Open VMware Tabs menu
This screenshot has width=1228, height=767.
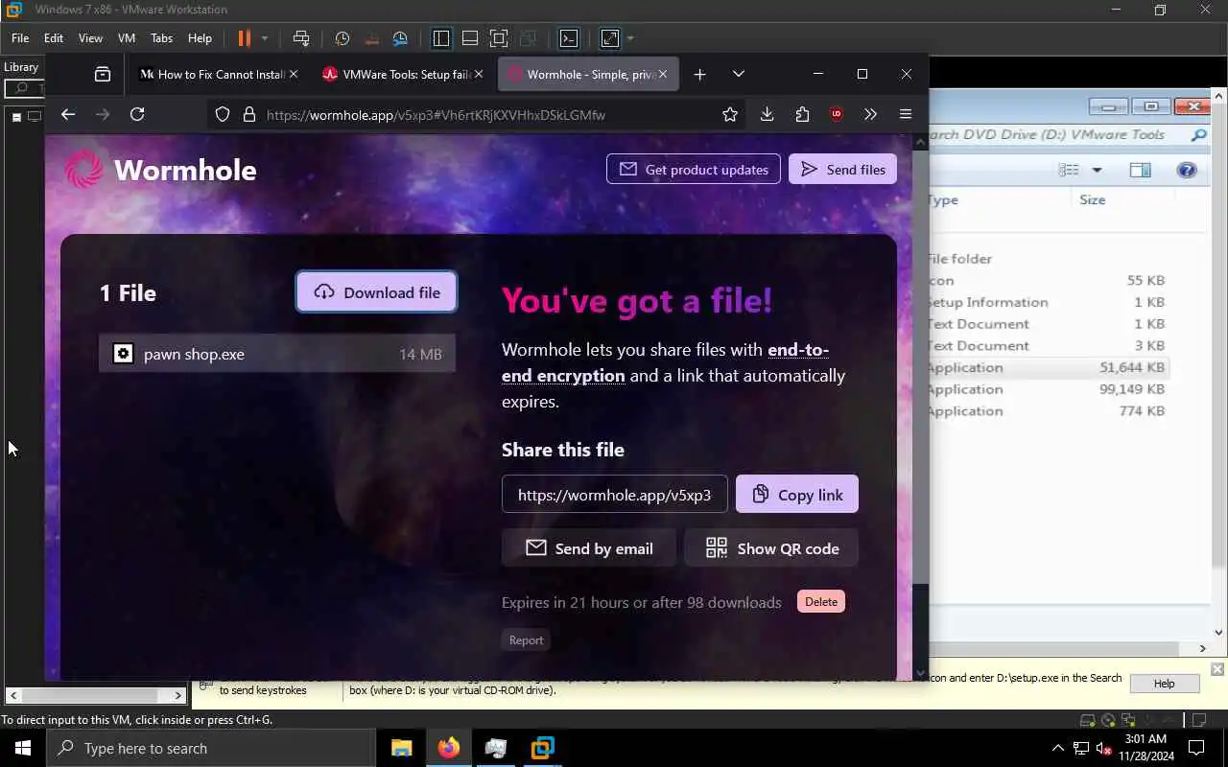point(161,38)
